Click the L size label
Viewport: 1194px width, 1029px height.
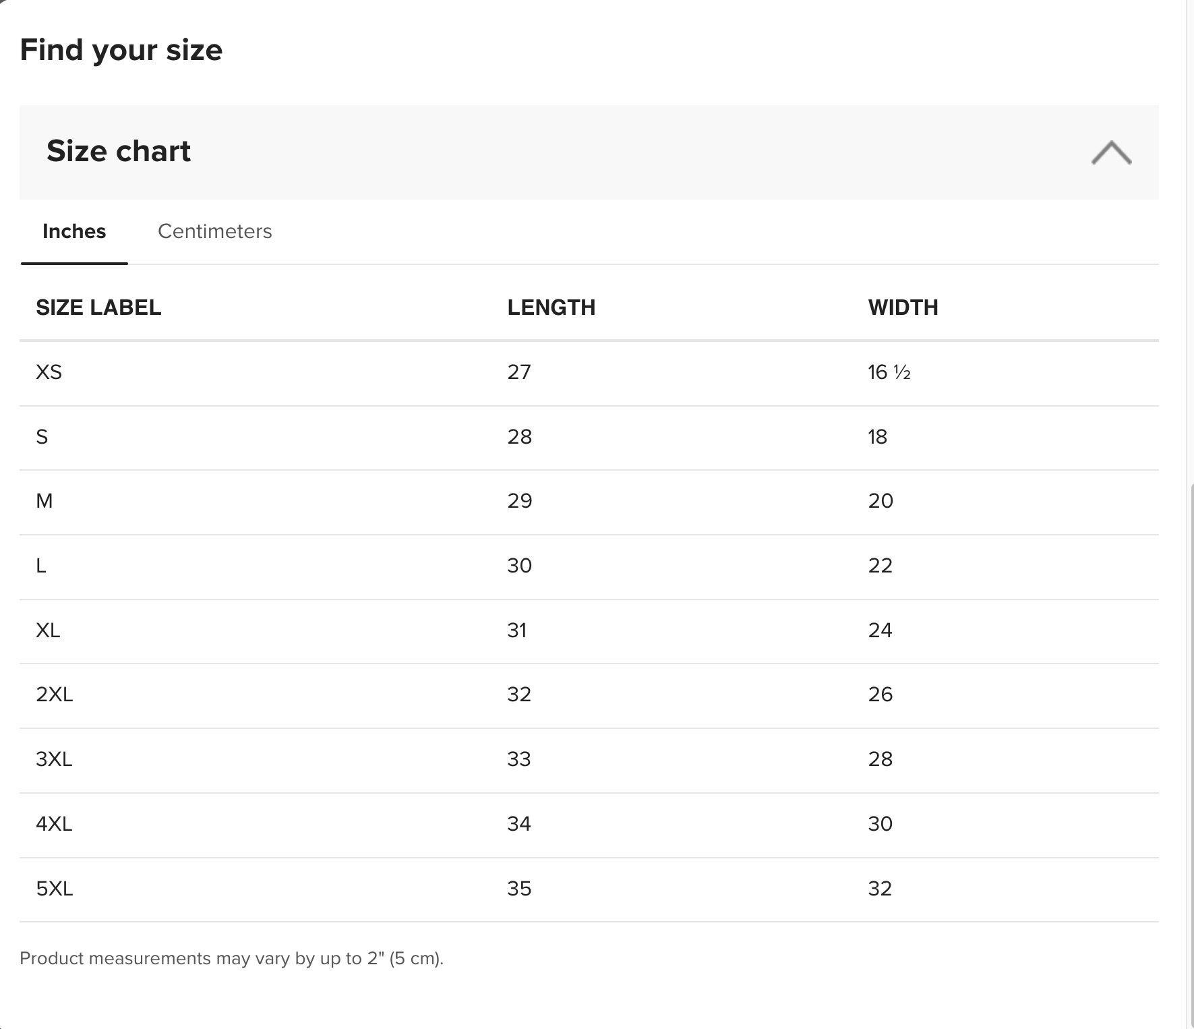point(41,566)
